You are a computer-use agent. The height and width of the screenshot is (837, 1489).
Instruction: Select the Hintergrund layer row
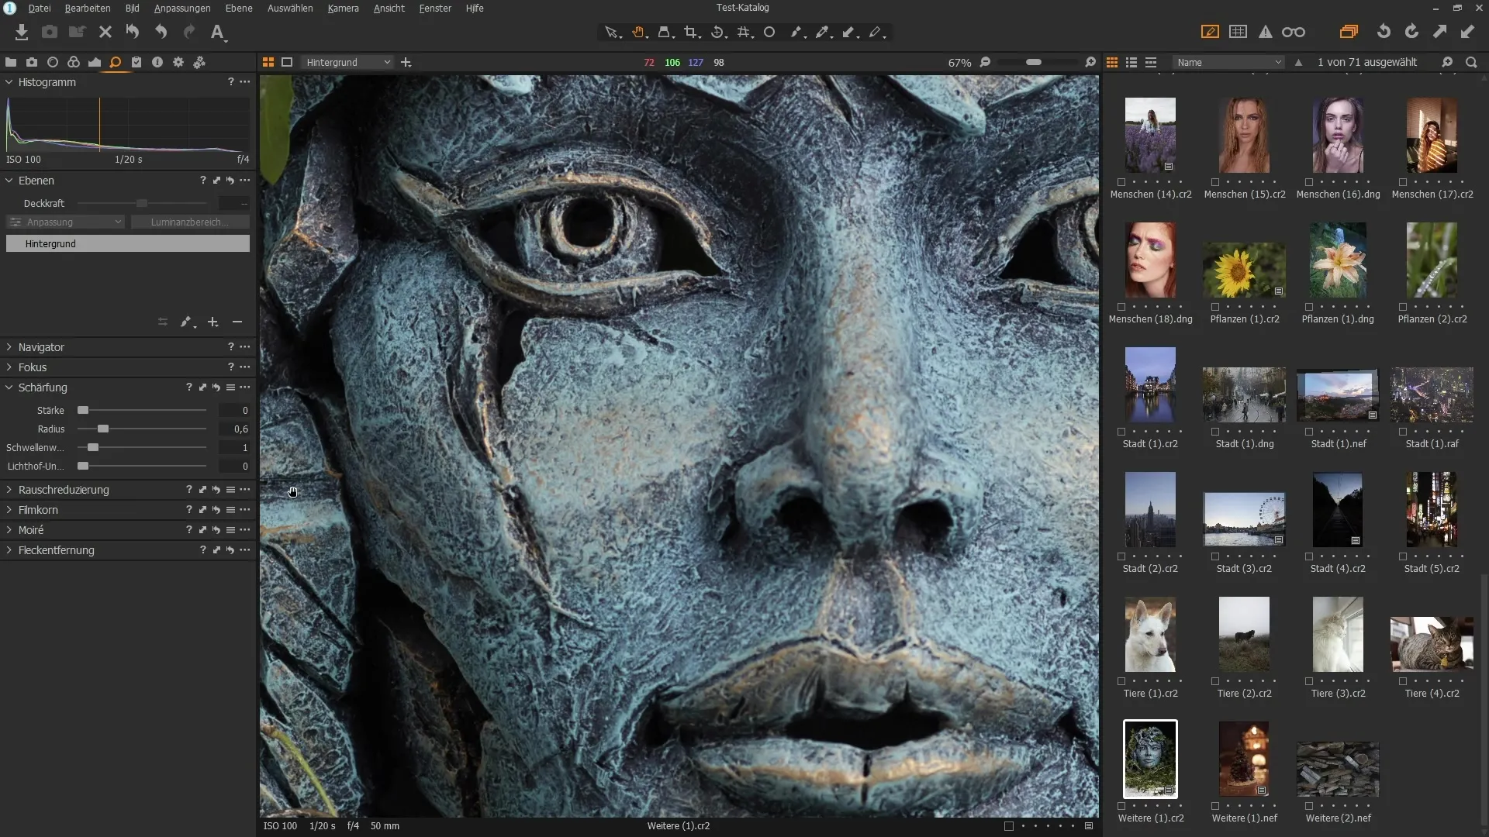128,244
